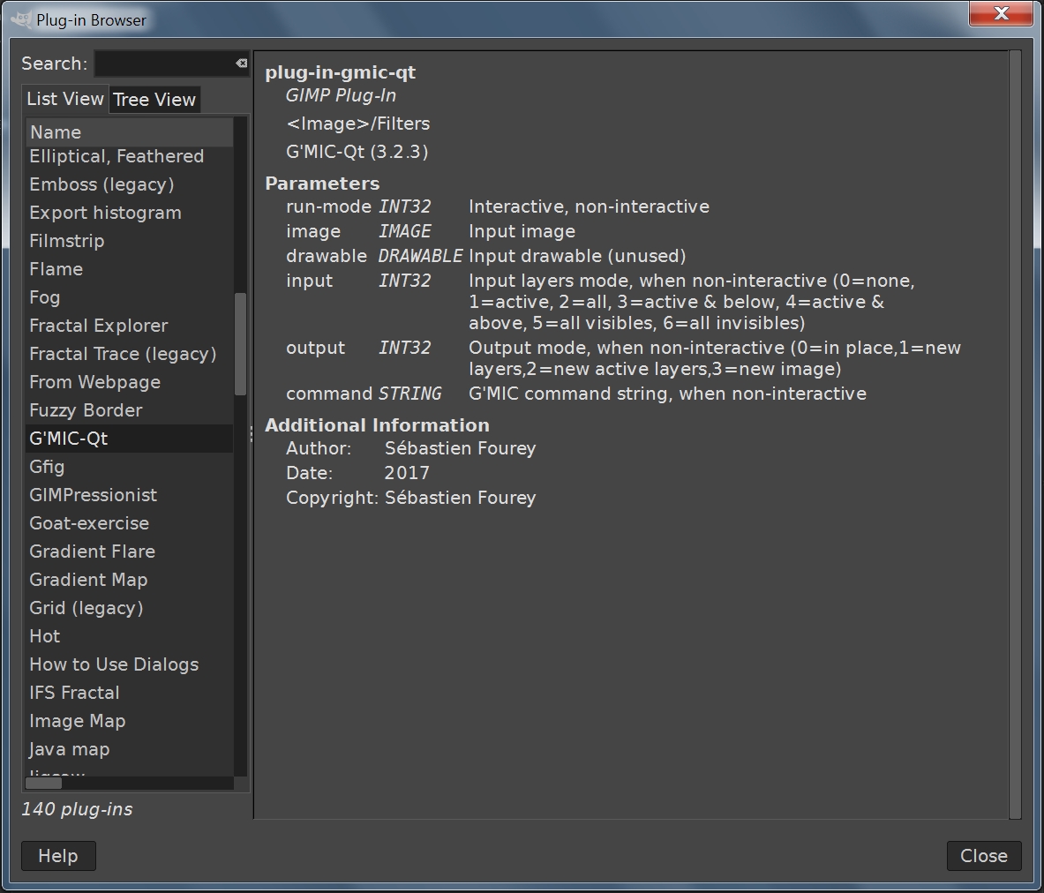Click the details pane vertical scrollbar

coord(1015,434)
